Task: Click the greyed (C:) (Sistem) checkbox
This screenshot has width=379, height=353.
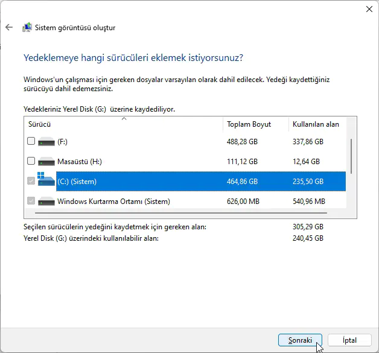Action: point(31,181)
